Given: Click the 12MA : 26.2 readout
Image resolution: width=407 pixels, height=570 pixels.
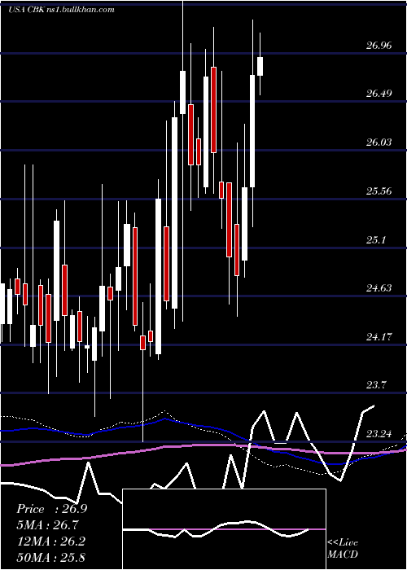Looking at the screenshot, I should tap(50, 541).
